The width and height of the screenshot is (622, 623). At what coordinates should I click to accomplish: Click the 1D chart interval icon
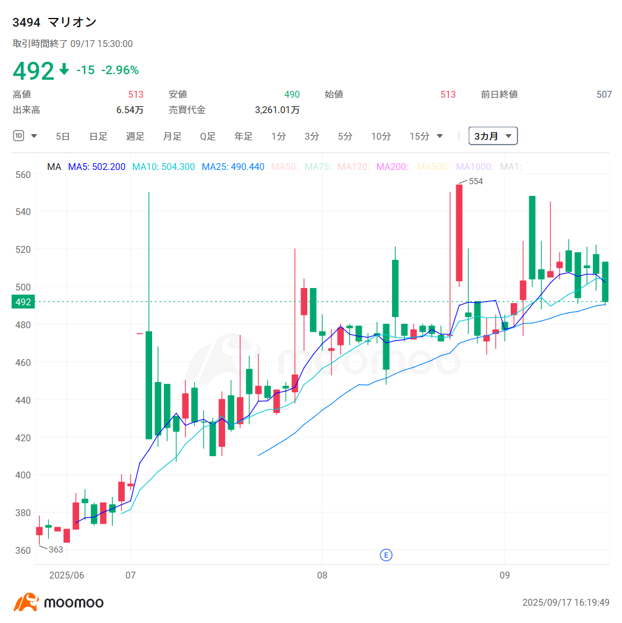tap(19, 136)
